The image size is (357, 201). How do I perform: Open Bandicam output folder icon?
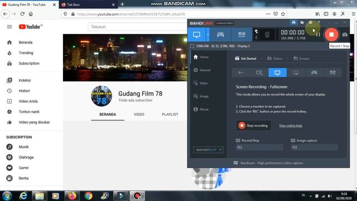pyautogui.click(x=302, y=22)
